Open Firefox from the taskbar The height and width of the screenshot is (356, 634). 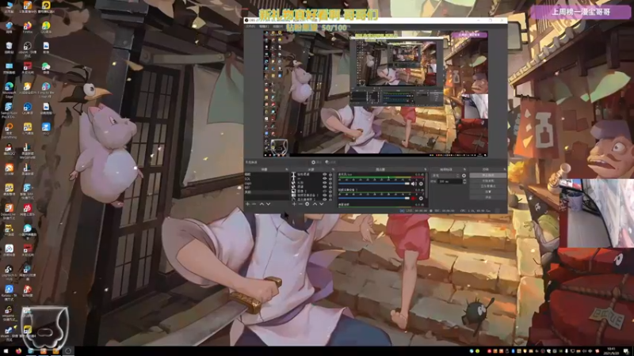pyautogui.click(x=18, y=351)
